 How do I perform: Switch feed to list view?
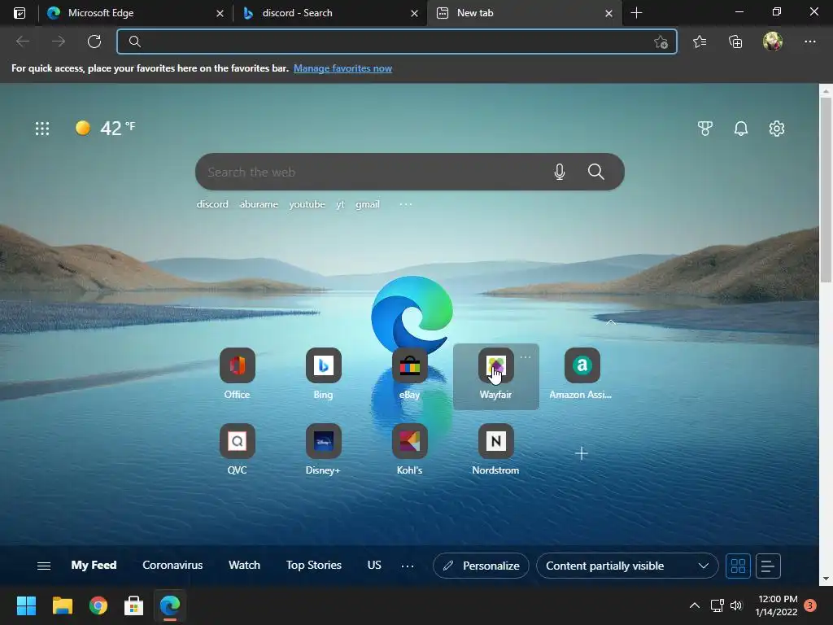[x=768, y=566]
